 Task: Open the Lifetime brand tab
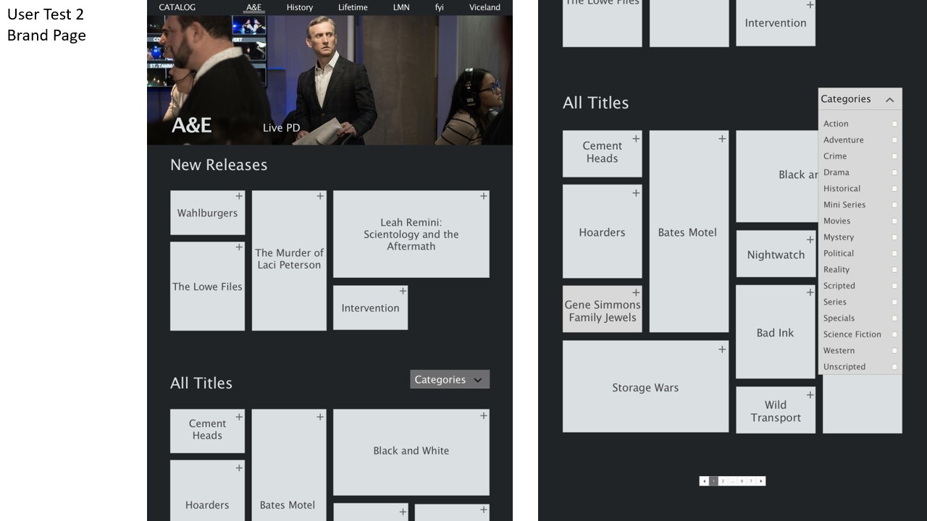[x=353, y=7]
